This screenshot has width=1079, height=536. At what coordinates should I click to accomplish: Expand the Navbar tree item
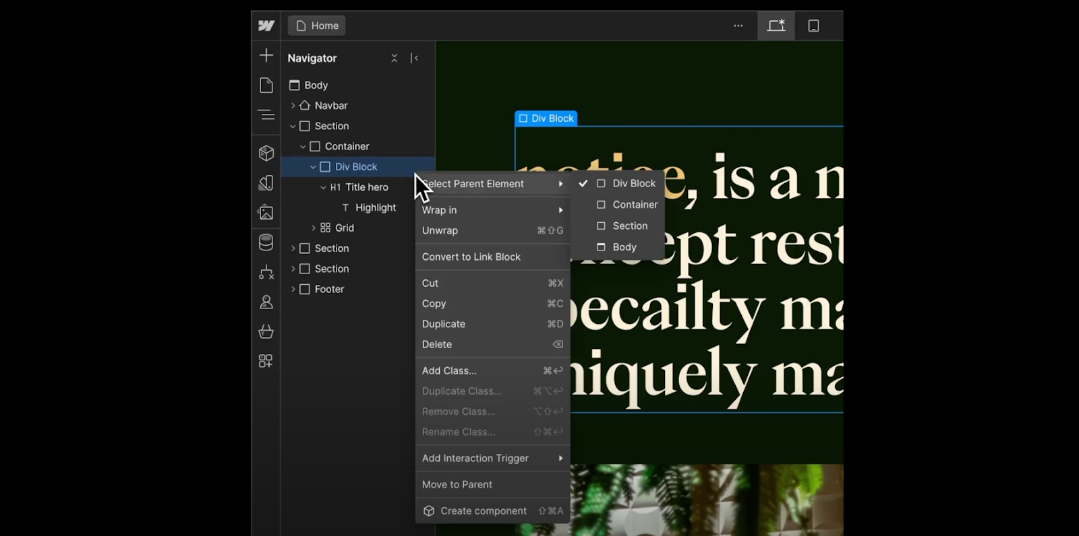[x=293, y=106]
